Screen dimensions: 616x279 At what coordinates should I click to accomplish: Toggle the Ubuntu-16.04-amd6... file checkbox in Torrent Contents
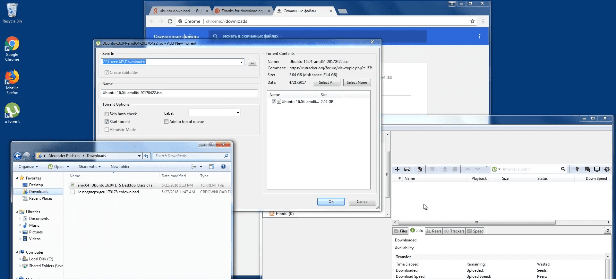pos(274,101)
